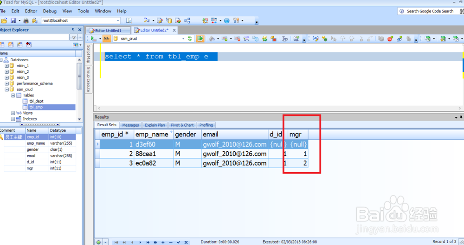Click the edit variables (x) pencil icon
The width and height of the screenshot is (464, 245).
(316, 39)
